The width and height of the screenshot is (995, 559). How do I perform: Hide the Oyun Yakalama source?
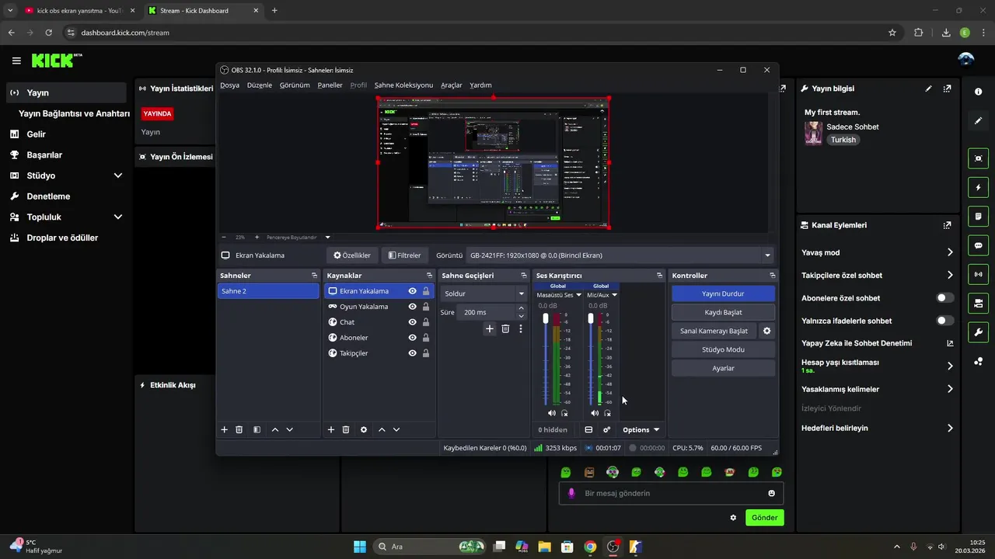(413, 307)
